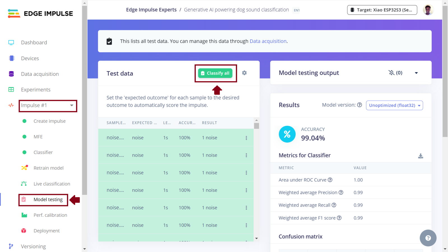Screen dimensions: 448x252
Task: Open the help chat bubble
Action: click(428, 238)
